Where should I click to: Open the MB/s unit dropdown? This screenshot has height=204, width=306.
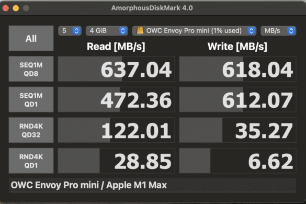click(278, 31)
